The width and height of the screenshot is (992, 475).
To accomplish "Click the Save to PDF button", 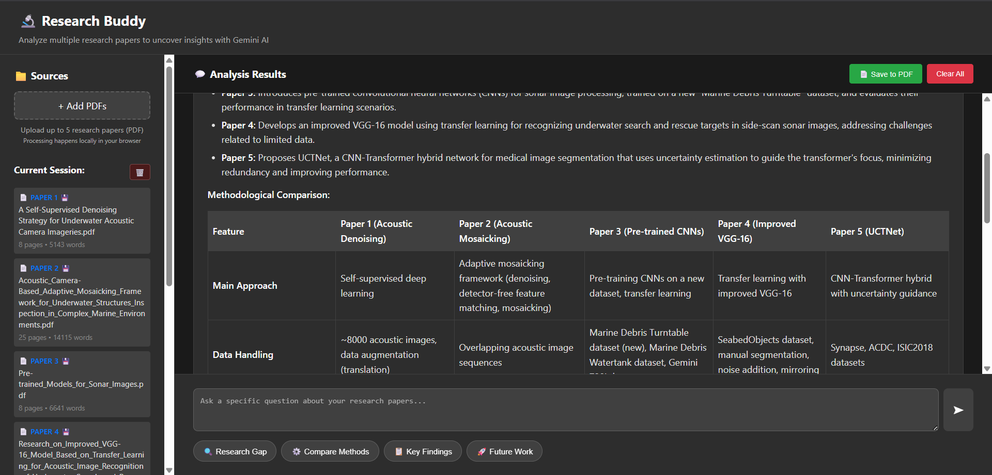I will pos(885,74).
